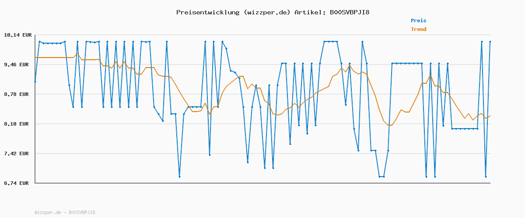Click the 10.14 EUR axis label

click(x=16, y=35)
